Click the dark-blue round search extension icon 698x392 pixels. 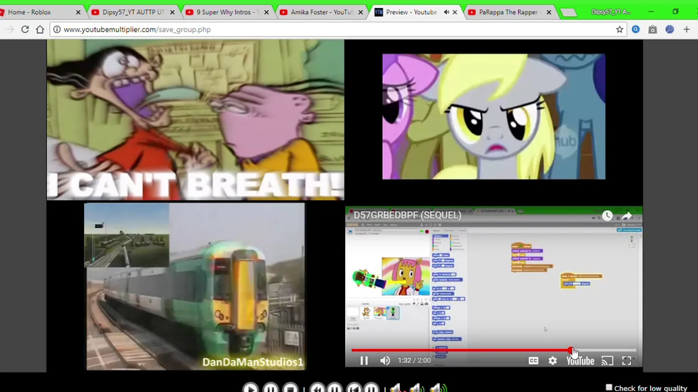coord(670,29)
